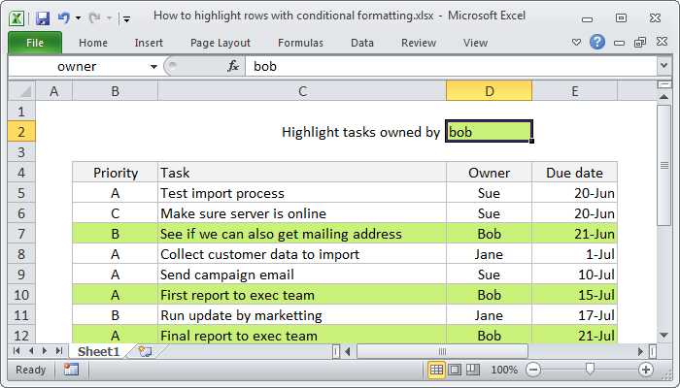Click the 100% zoom level button
The image size is (680, 388).
click(503, 370)
